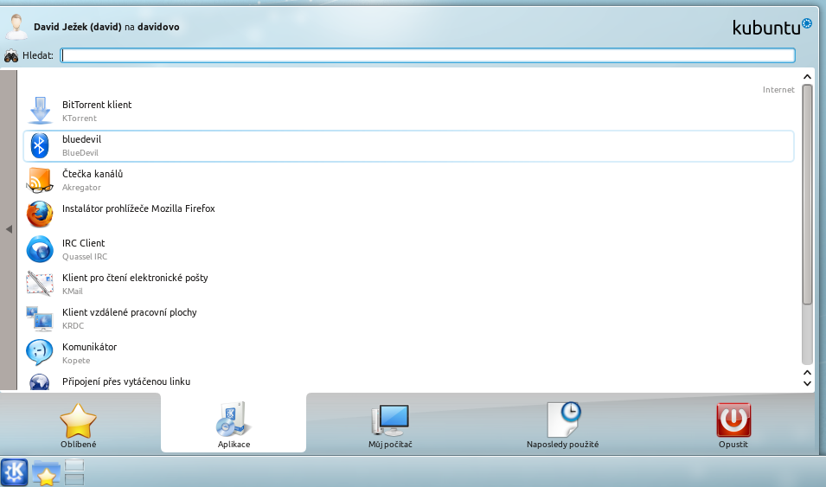Click the vertical scrollbar handle
Image resolution: width=826 pixels, height=487 pixels.
pos(807,195)
